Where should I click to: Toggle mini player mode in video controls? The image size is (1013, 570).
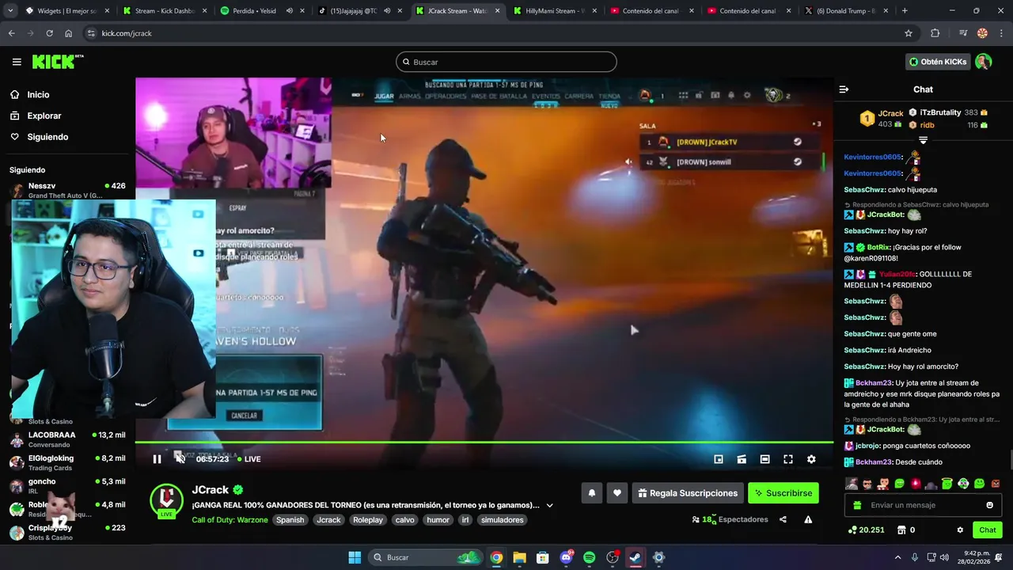719,459
